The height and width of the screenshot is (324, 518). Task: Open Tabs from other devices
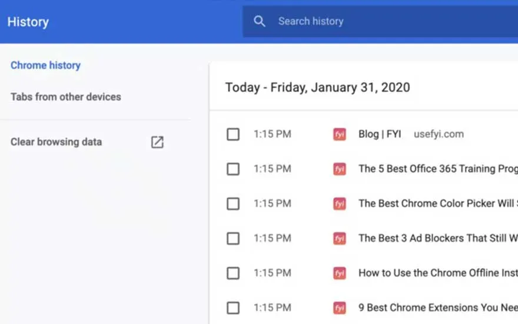coord(65,97)
